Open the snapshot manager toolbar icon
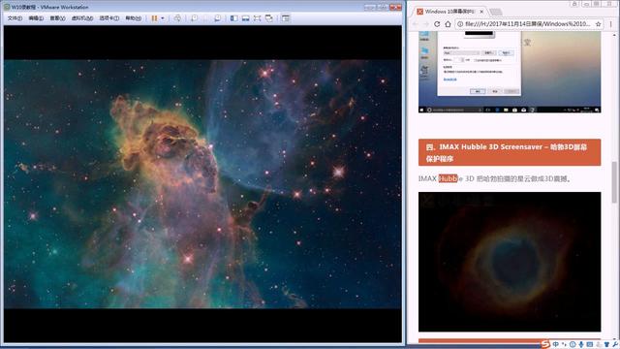 [217, 18]
